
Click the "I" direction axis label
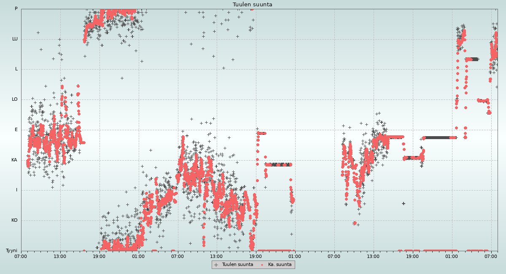tap(17, 190)
